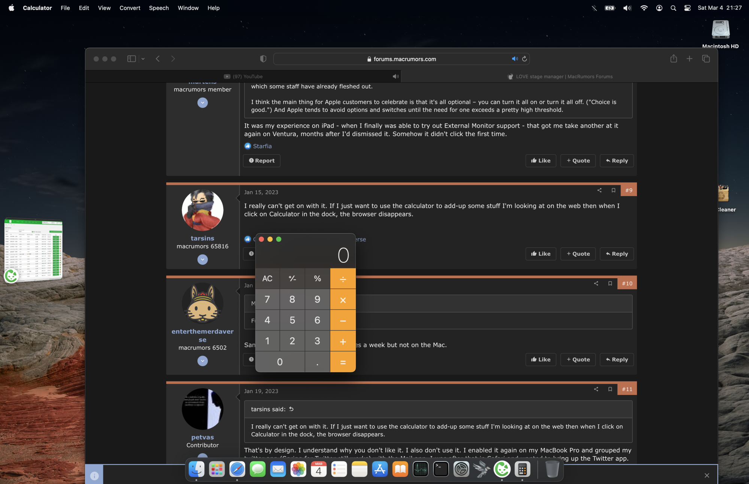749x484 pixels.
Task: Mute audio via address bar speaker icon
Action: coord(515,59)
